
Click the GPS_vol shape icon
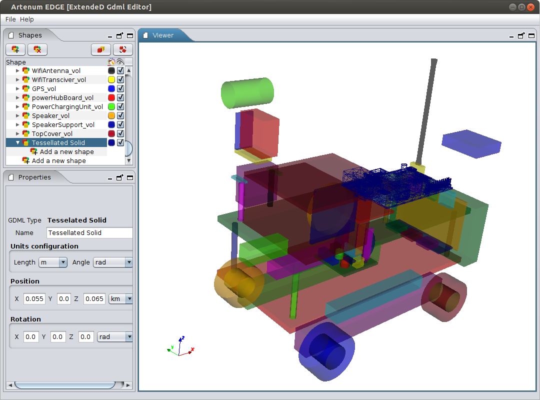(26, 88)
